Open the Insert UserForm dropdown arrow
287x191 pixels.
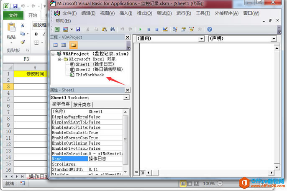pyautogui.click(x=72, y=29)
